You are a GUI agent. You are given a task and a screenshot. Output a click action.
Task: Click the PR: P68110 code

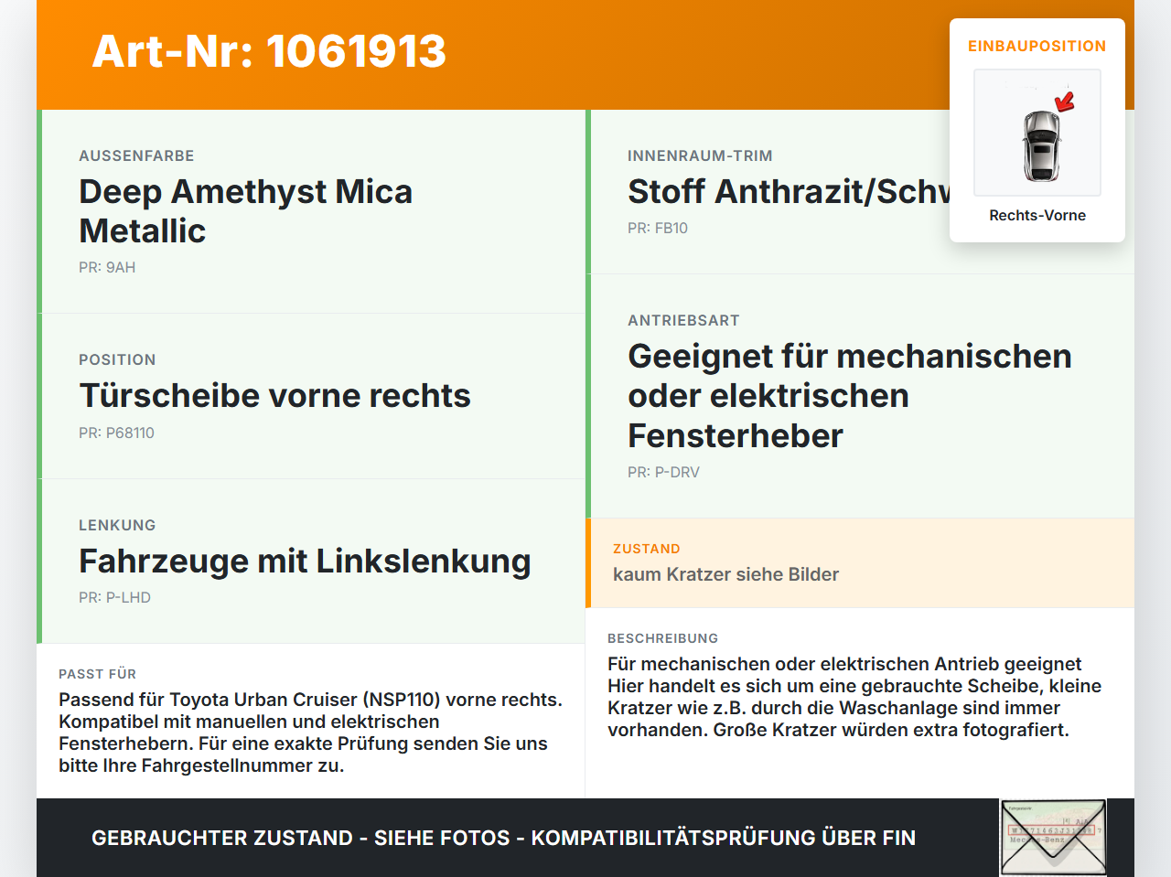click(x=116, y=433)
